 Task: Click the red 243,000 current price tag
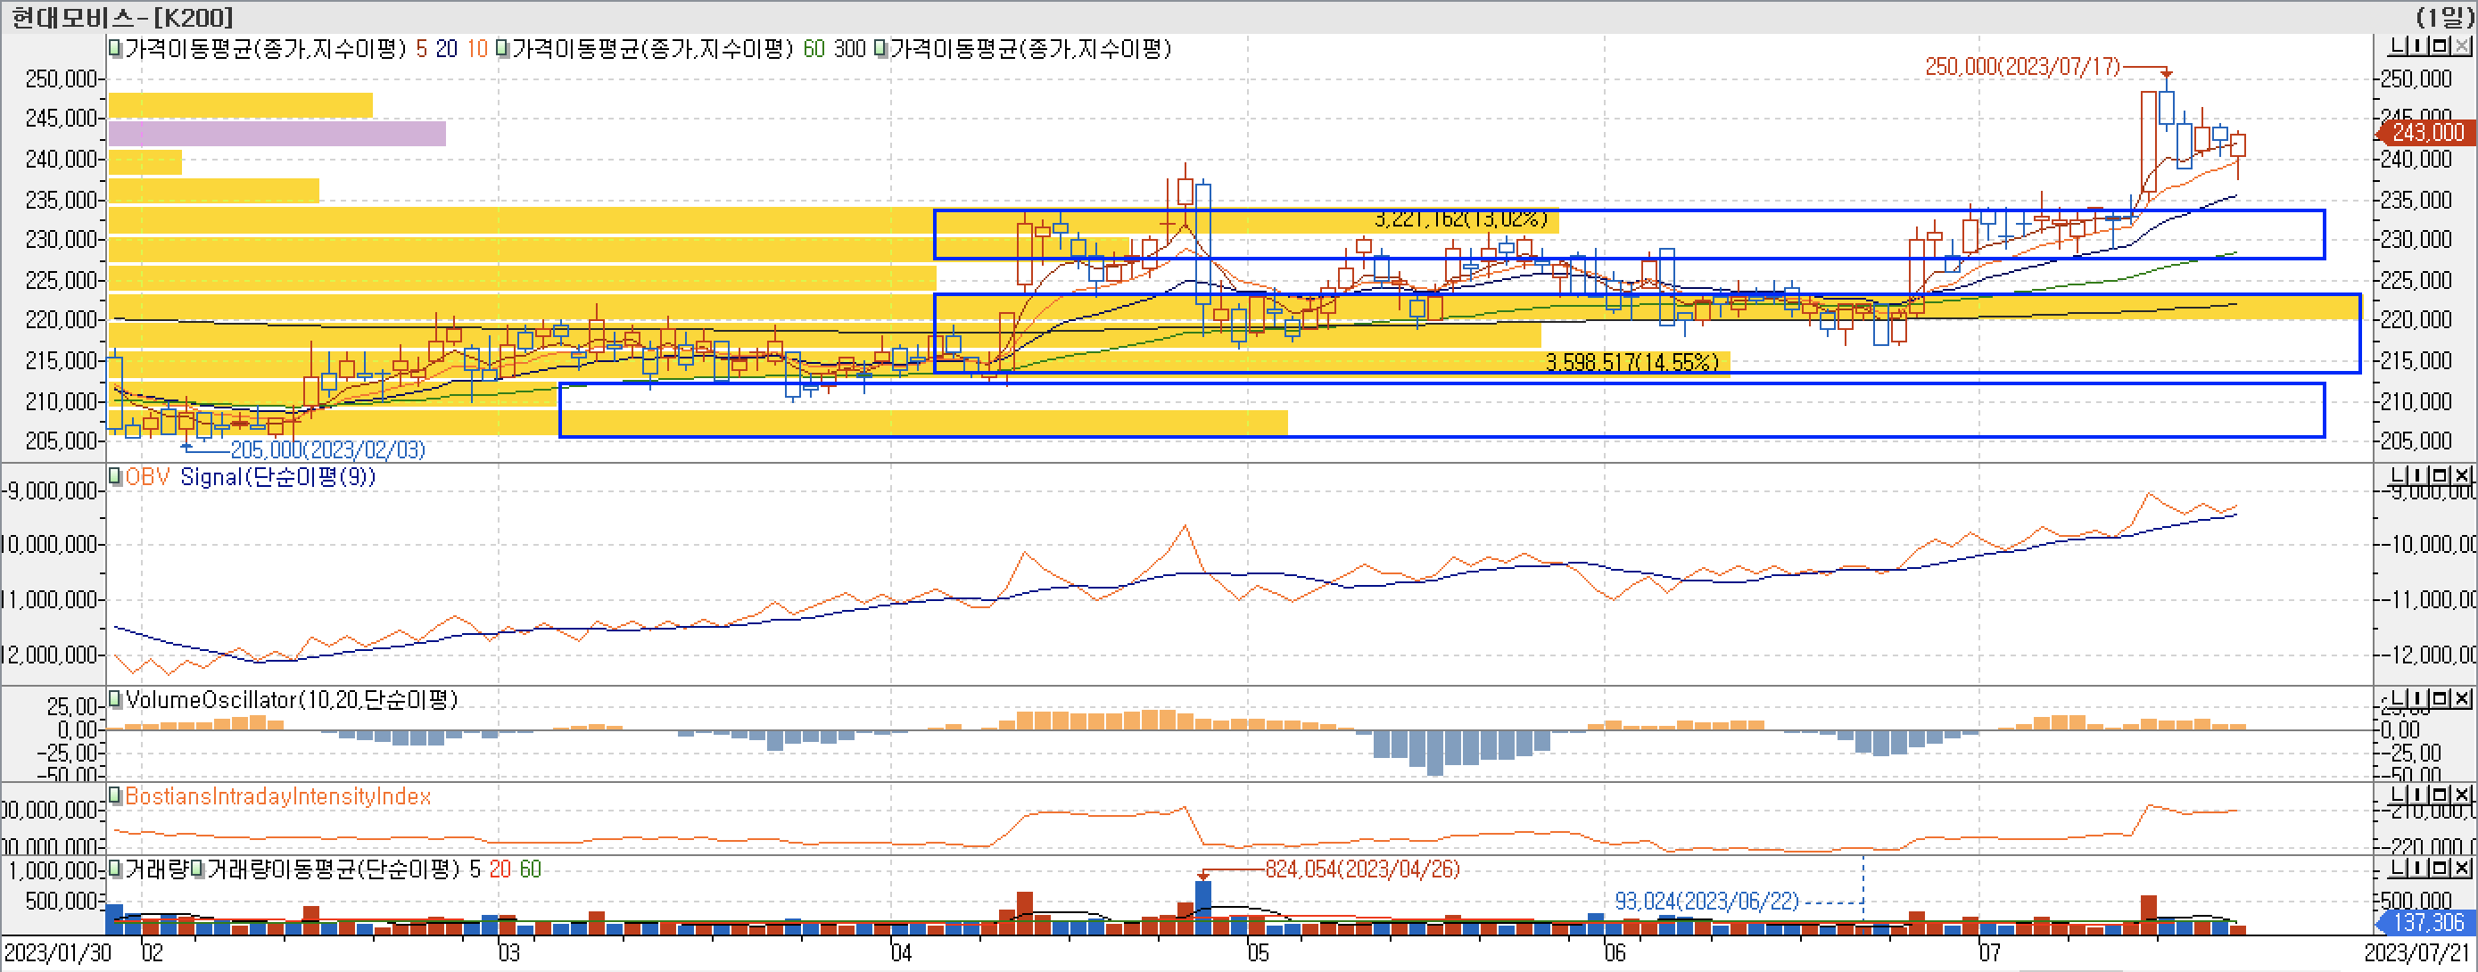(x=2426, y=132)
